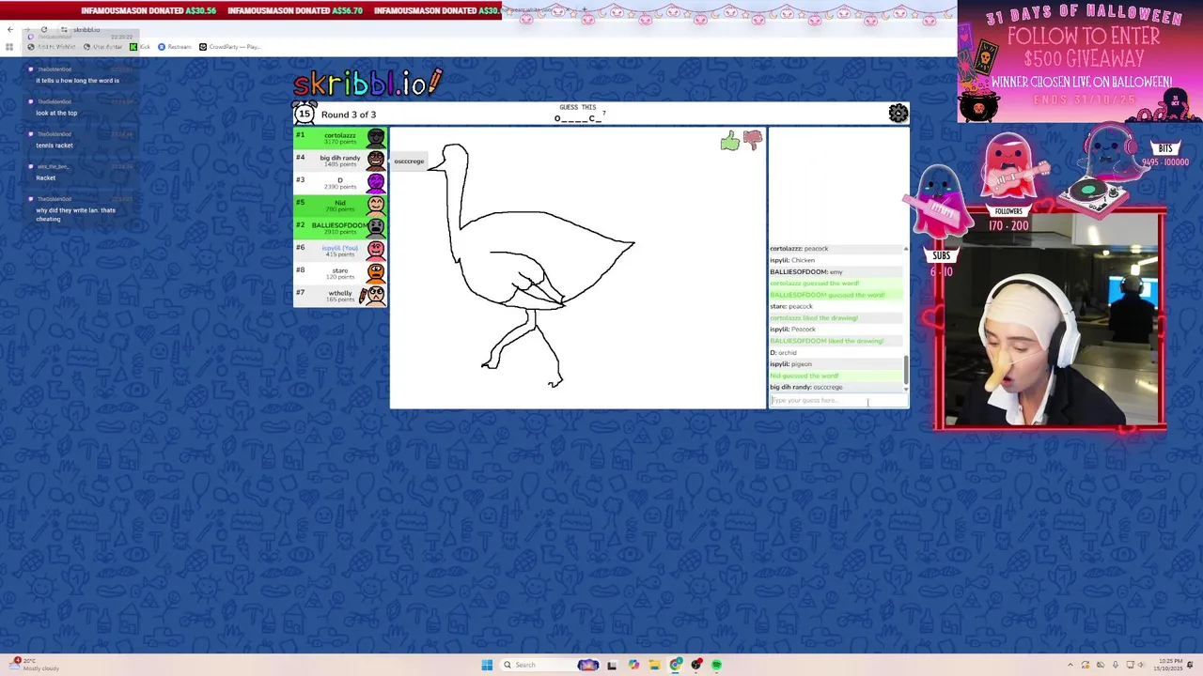Click 'cortolazzz liked the drawing!' message
Screen dimensions: 1203x676
(x=814, y=317)
